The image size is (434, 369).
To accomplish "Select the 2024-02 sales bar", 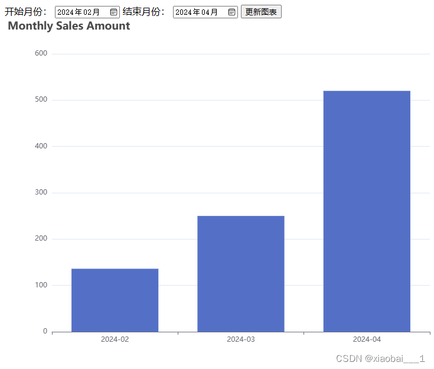I will 115,300.
